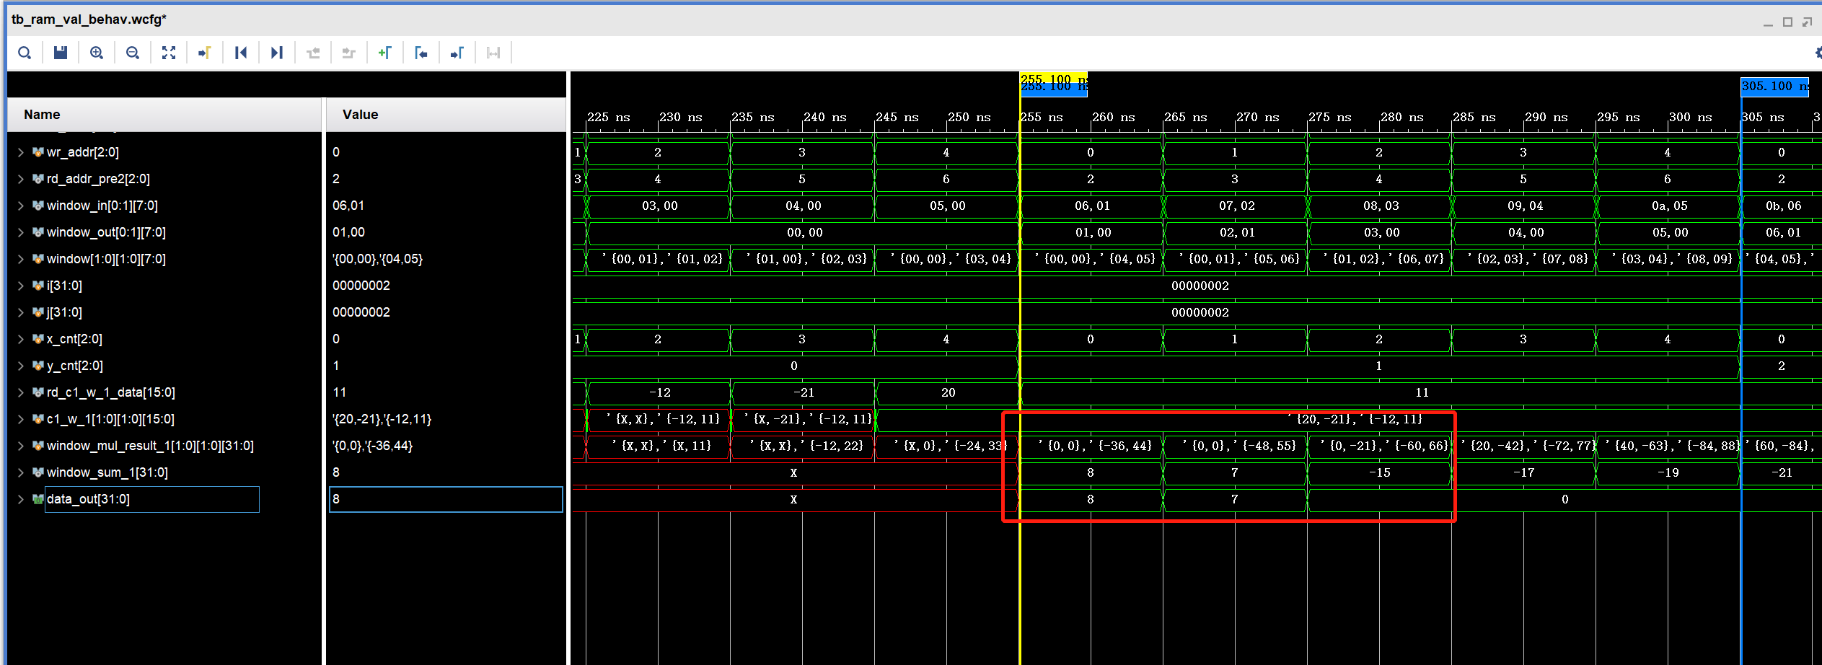1822x665 pixels.
Task: Expand the rd_addr_pre2[2:0] signal
Action: pyautogui.click(x=20, y=179)
